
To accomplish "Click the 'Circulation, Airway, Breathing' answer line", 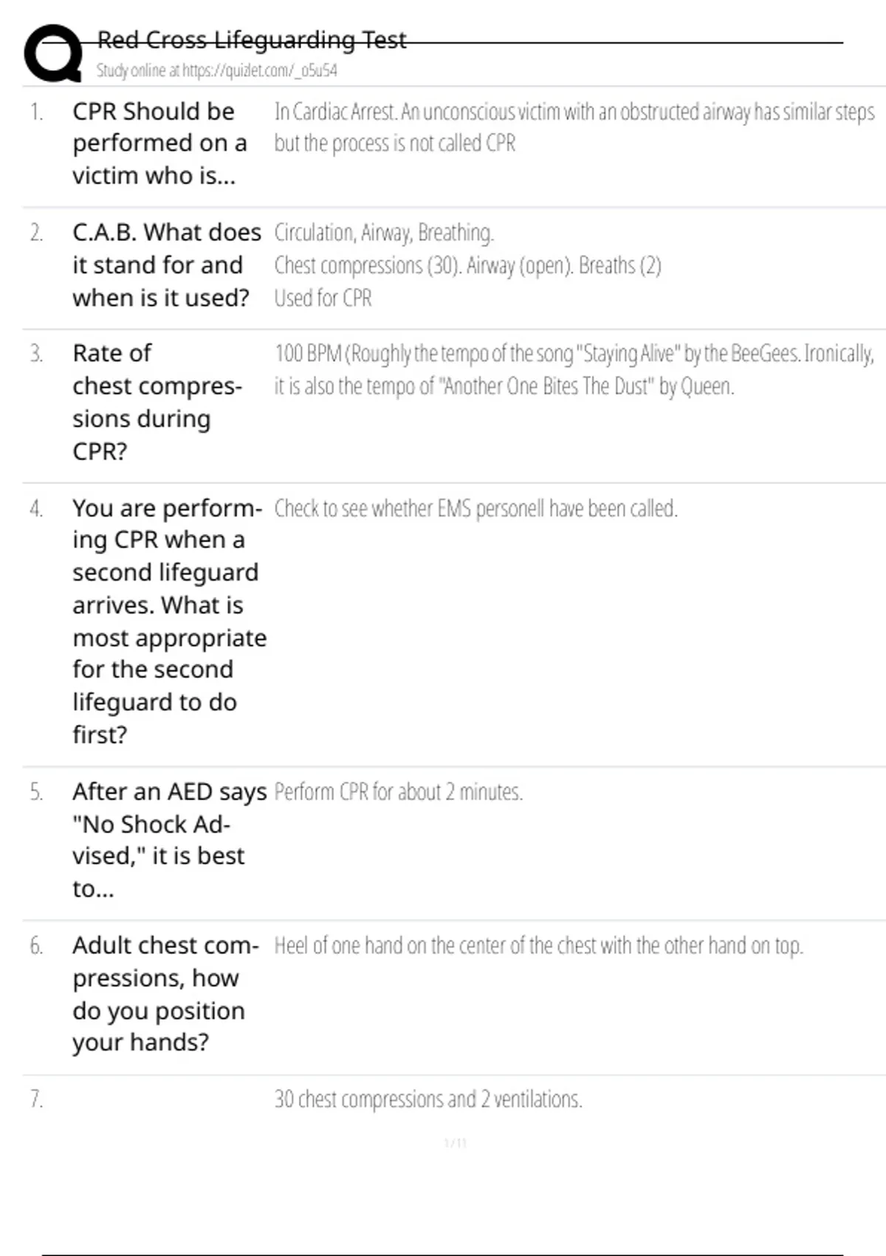I will [x=384, y=233].
